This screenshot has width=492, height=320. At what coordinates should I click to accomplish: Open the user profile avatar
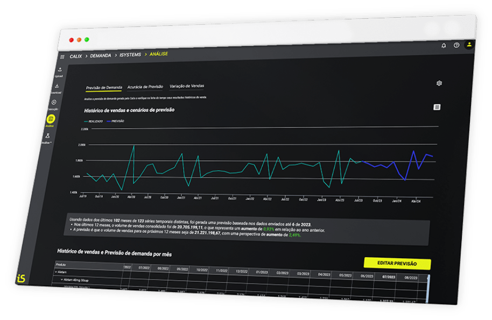pyautogui.click(x=469, y=45)
